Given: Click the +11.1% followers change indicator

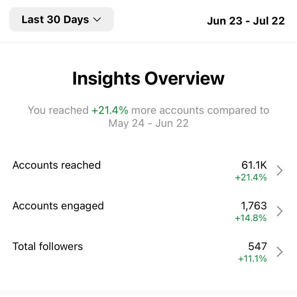Looking at the screenshot, I should (252, 258).
